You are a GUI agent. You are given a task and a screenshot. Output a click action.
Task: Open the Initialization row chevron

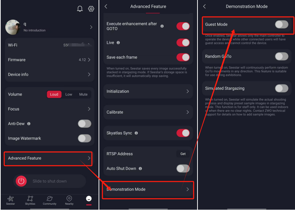coord(188,91)
